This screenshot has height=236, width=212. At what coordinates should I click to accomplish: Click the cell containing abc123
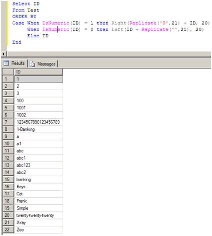(39, 165)
